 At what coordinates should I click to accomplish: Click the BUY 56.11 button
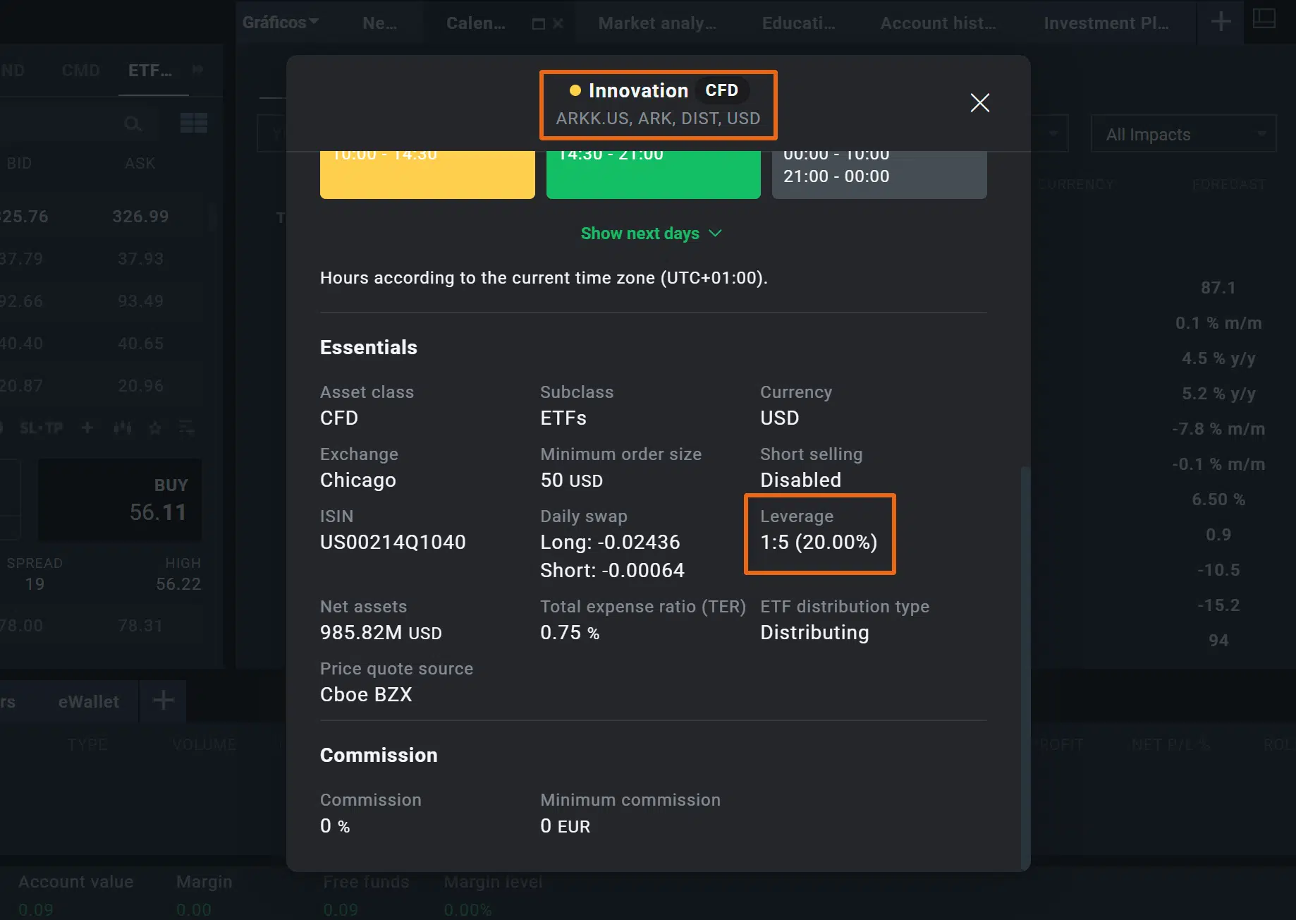(120, 500)
